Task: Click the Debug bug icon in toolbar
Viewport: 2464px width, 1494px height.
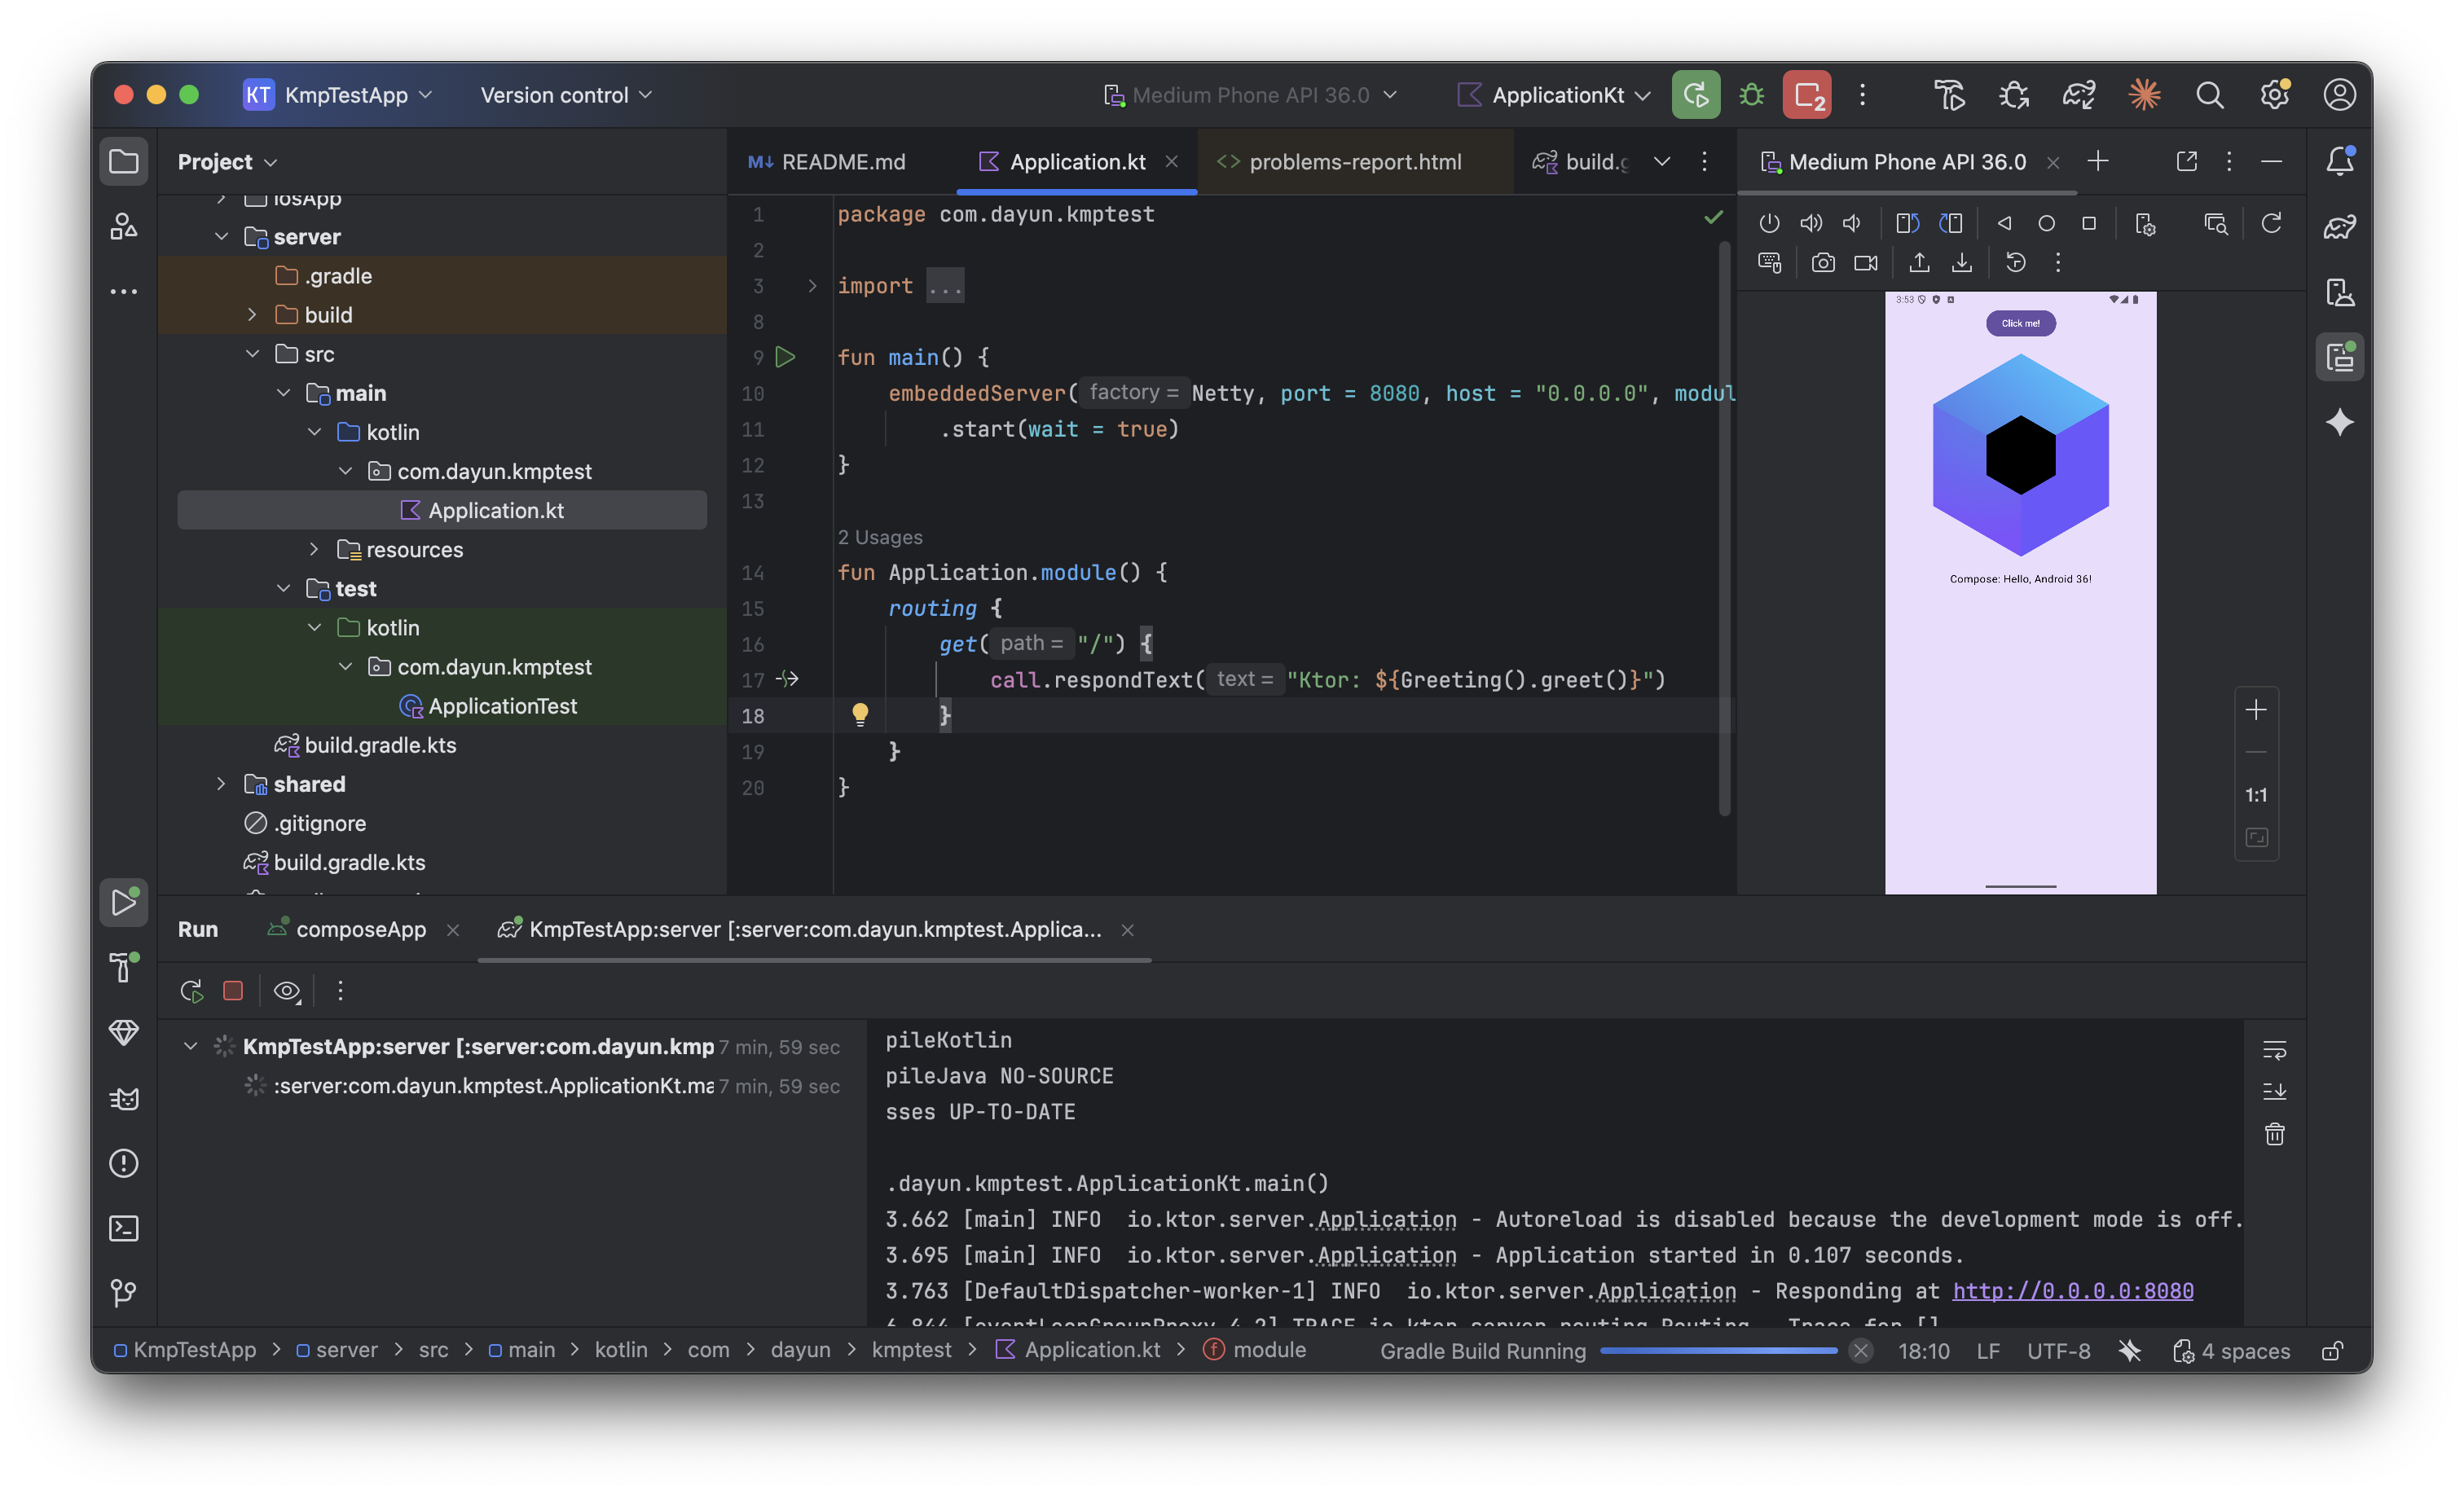Action: 1751,95
